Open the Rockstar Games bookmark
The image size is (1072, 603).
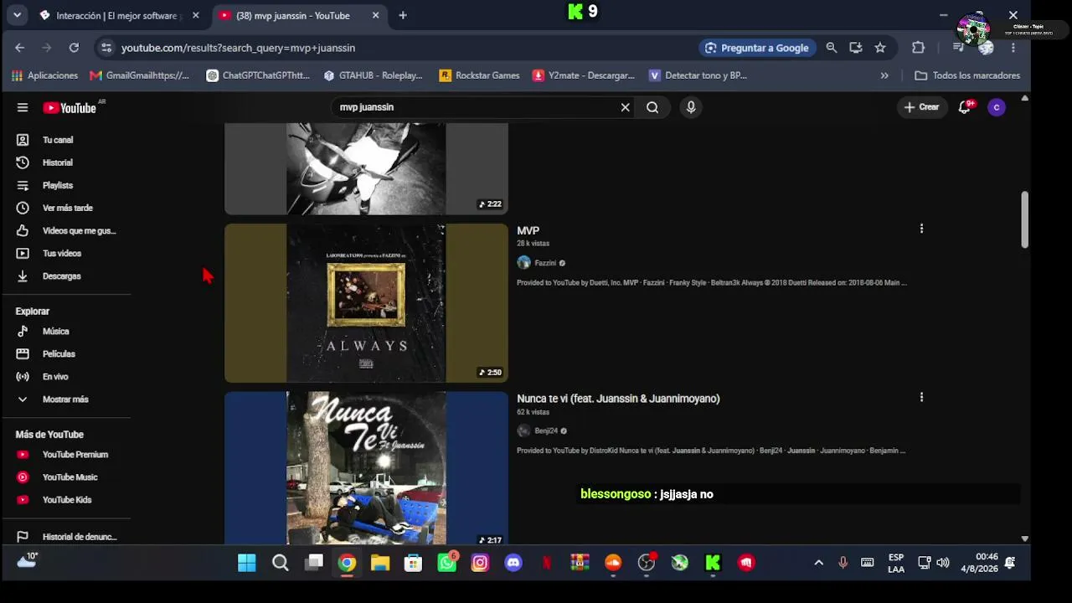(x=479, y=75)
